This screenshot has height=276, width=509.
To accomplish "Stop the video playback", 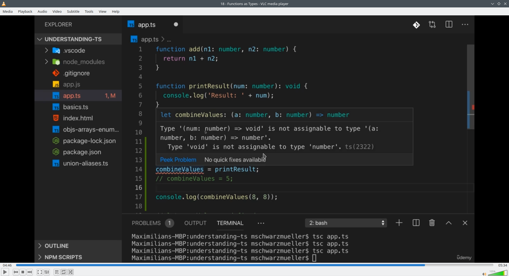I will click(x=23, y=272).
